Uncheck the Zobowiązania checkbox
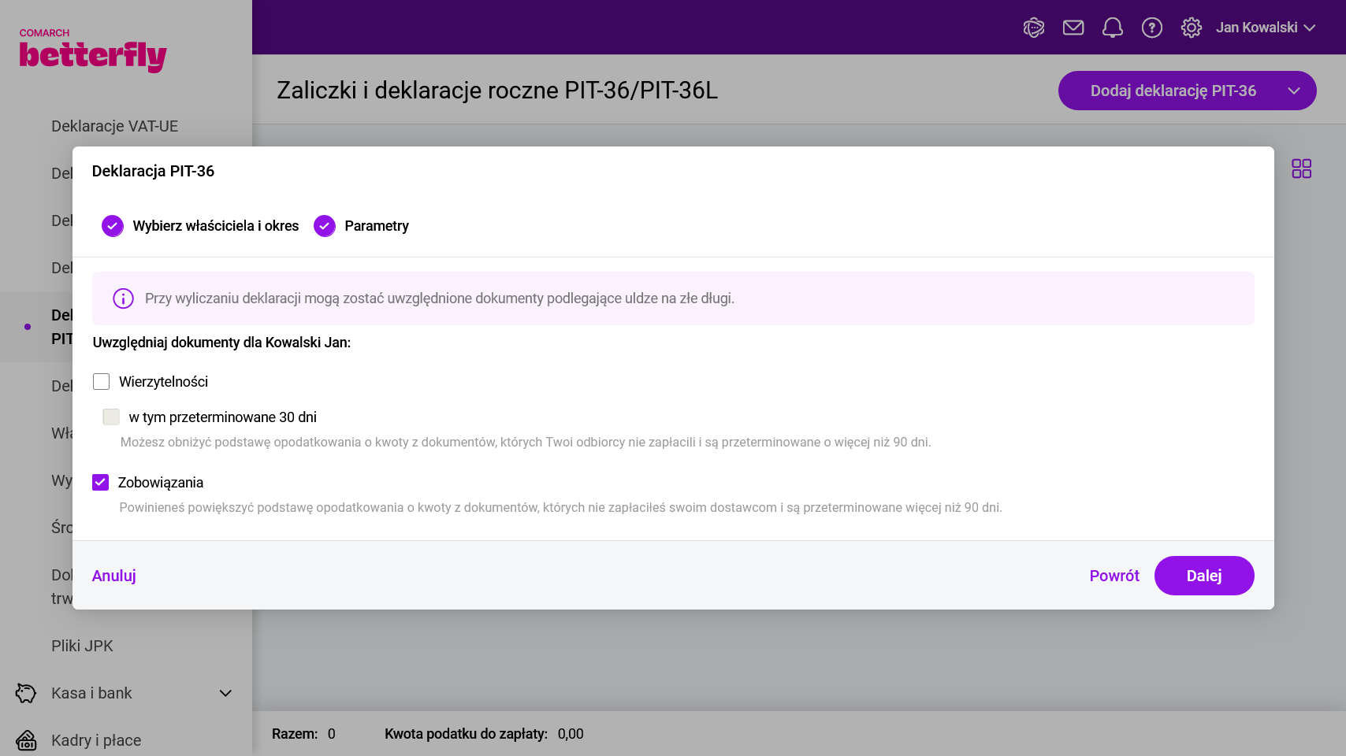This screenshot has height=756, width=1346. [x=100, y=482]
